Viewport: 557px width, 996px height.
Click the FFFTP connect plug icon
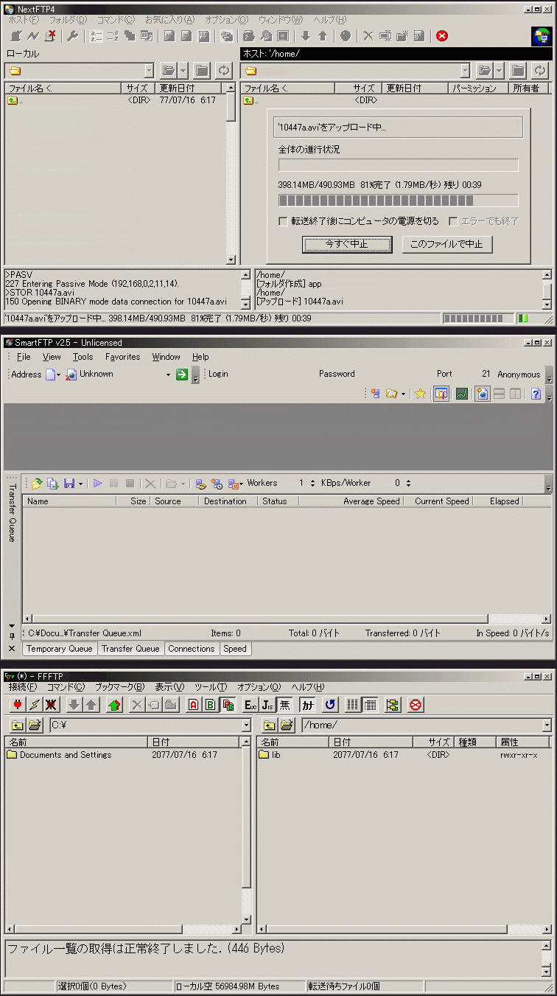(18, 705)
